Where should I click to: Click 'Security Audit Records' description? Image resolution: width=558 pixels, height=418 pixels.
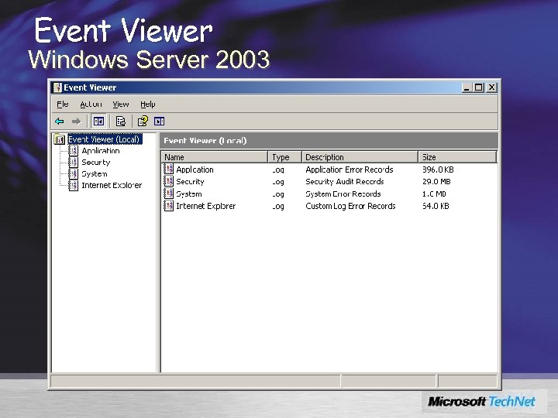coord(344,182)
